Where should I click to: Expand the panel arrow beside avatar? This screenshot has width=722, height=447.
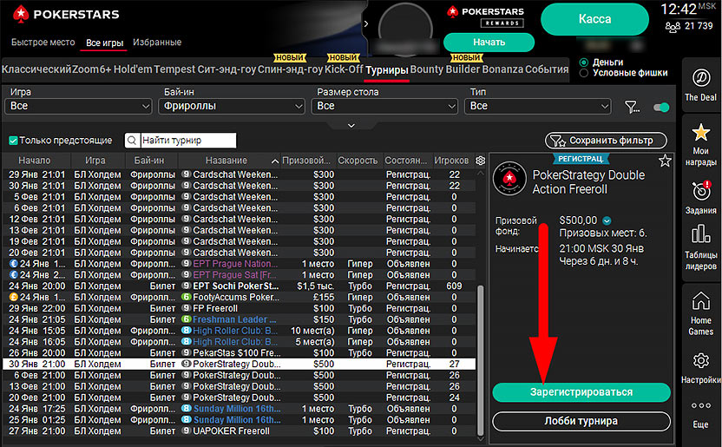(366, 23)
